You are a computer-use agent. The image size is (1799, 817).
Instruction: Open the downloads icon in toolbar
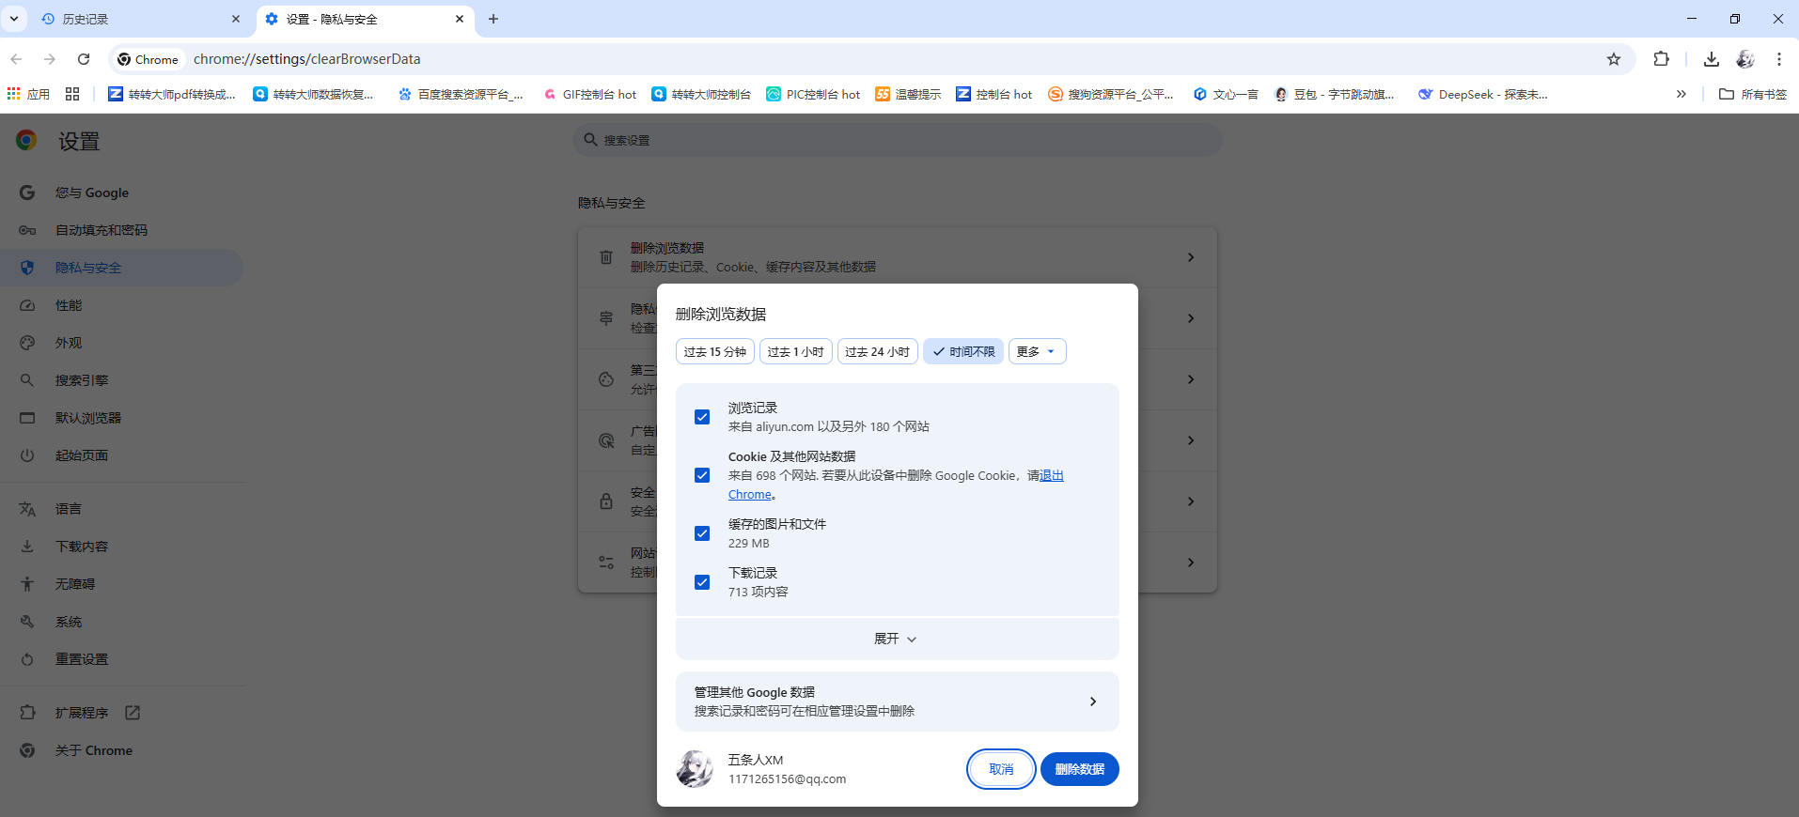click(x=1712, y=59)
